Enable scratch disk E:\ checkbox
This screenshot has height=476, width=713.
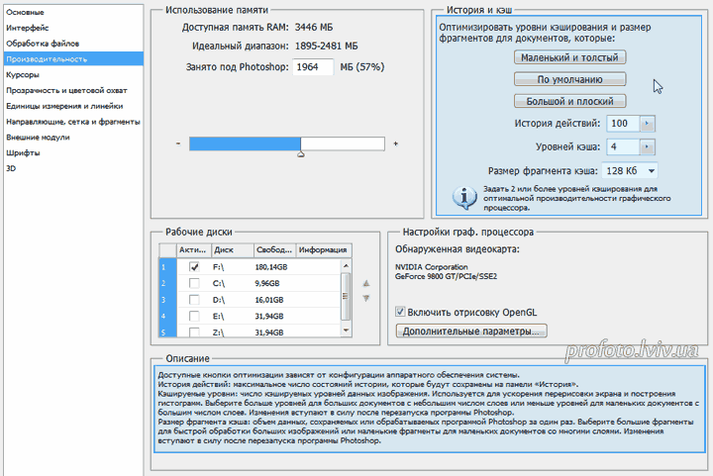click(x=194, y=316)
